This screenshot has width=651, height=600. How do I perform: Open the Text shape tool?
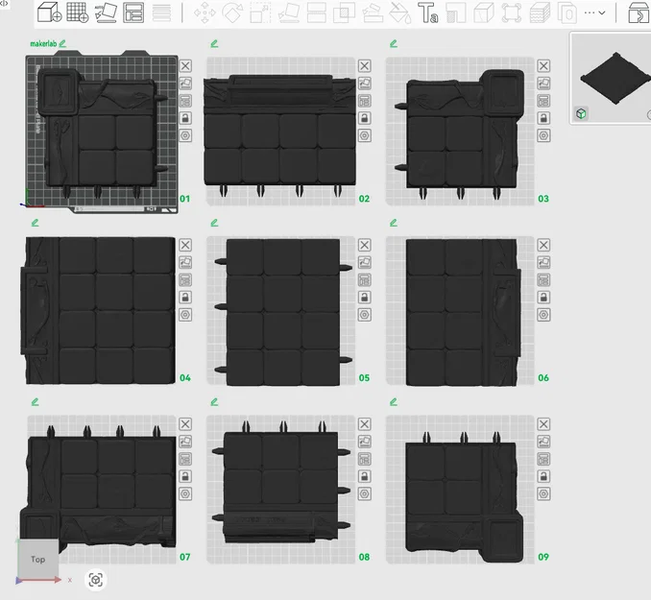click(x=427, y=12)
